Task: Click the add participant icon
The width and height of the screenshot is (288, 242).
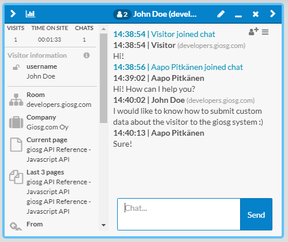Action: (x=253, y=31)
